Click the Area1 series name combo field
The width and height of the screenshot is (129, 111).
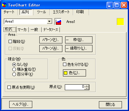(28, 21)
